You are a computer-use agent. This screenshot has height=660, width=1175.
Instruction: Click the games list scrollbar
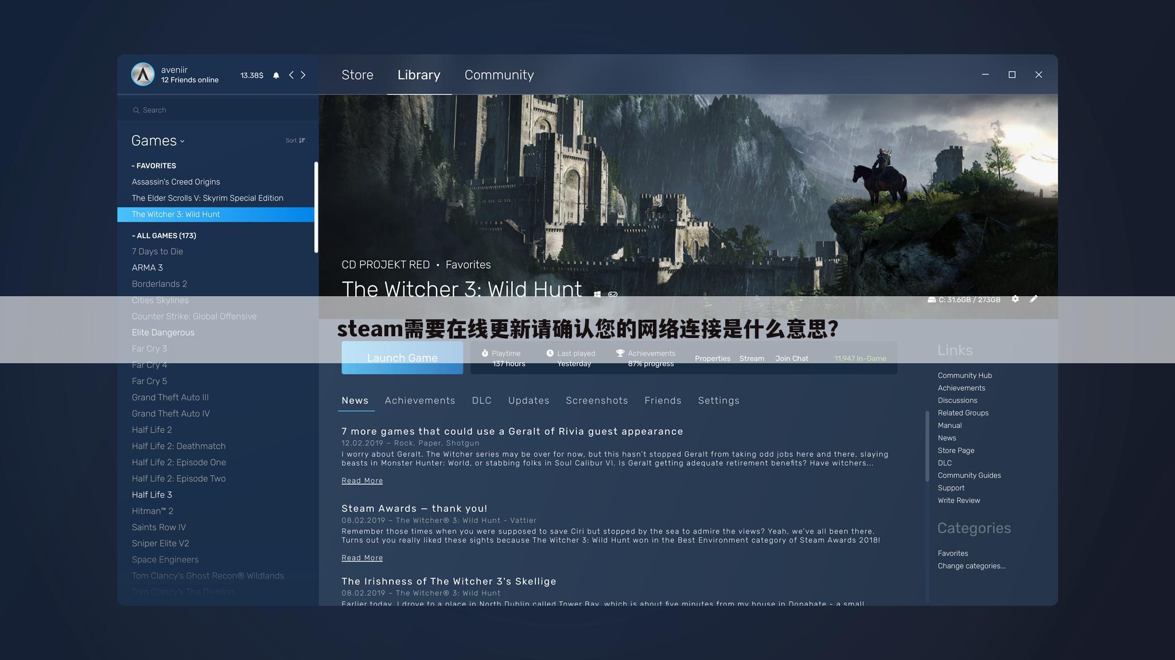coord(316,207)
